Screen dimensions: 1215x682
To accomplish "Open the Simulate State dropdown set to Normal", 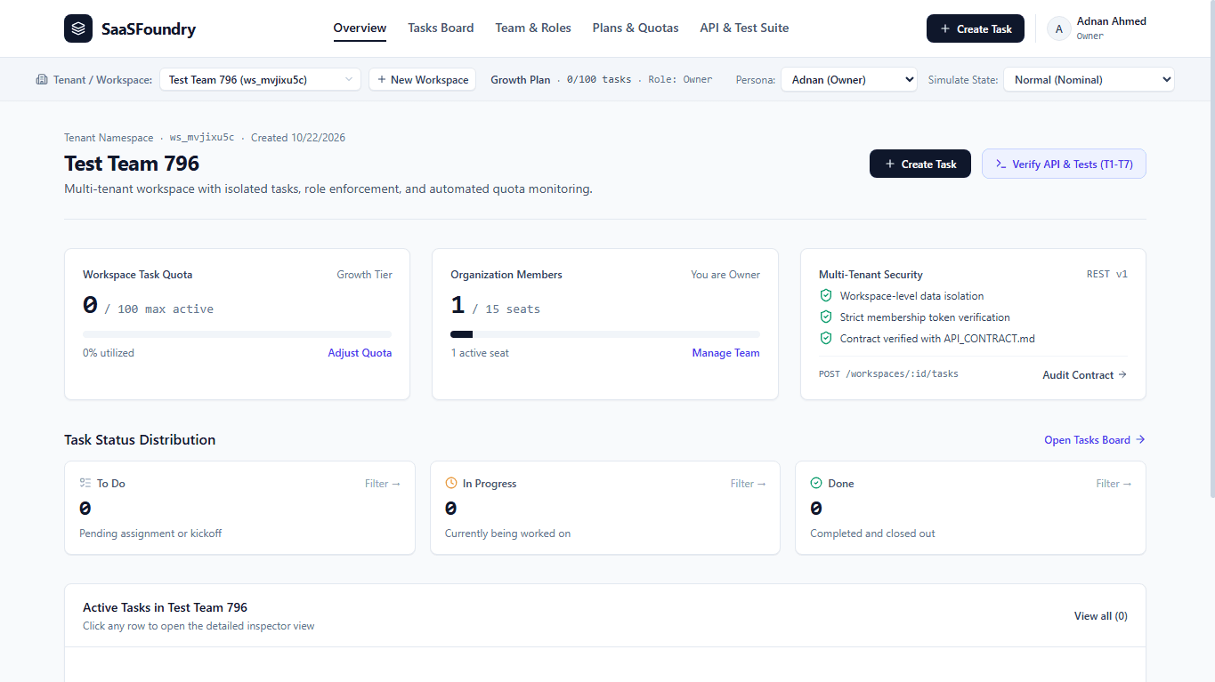I will 1089,79.
